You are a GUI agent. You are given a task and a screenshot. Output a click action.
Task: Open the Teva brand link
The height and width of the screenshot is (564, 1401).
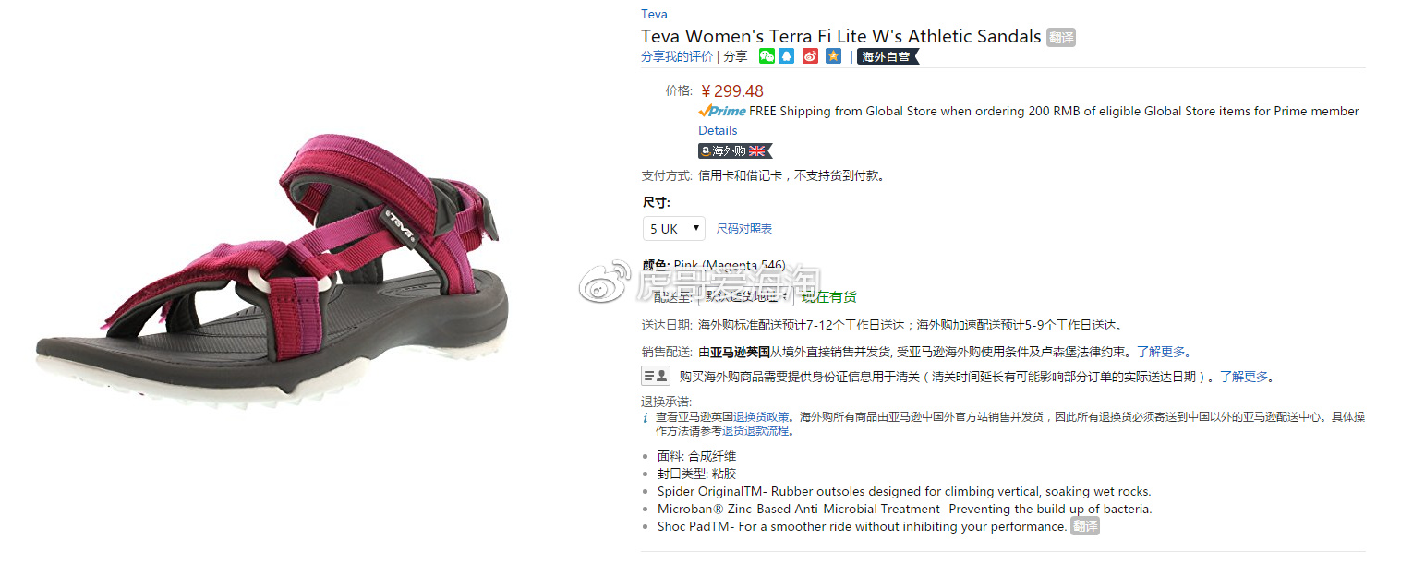(x=654, y=14)
